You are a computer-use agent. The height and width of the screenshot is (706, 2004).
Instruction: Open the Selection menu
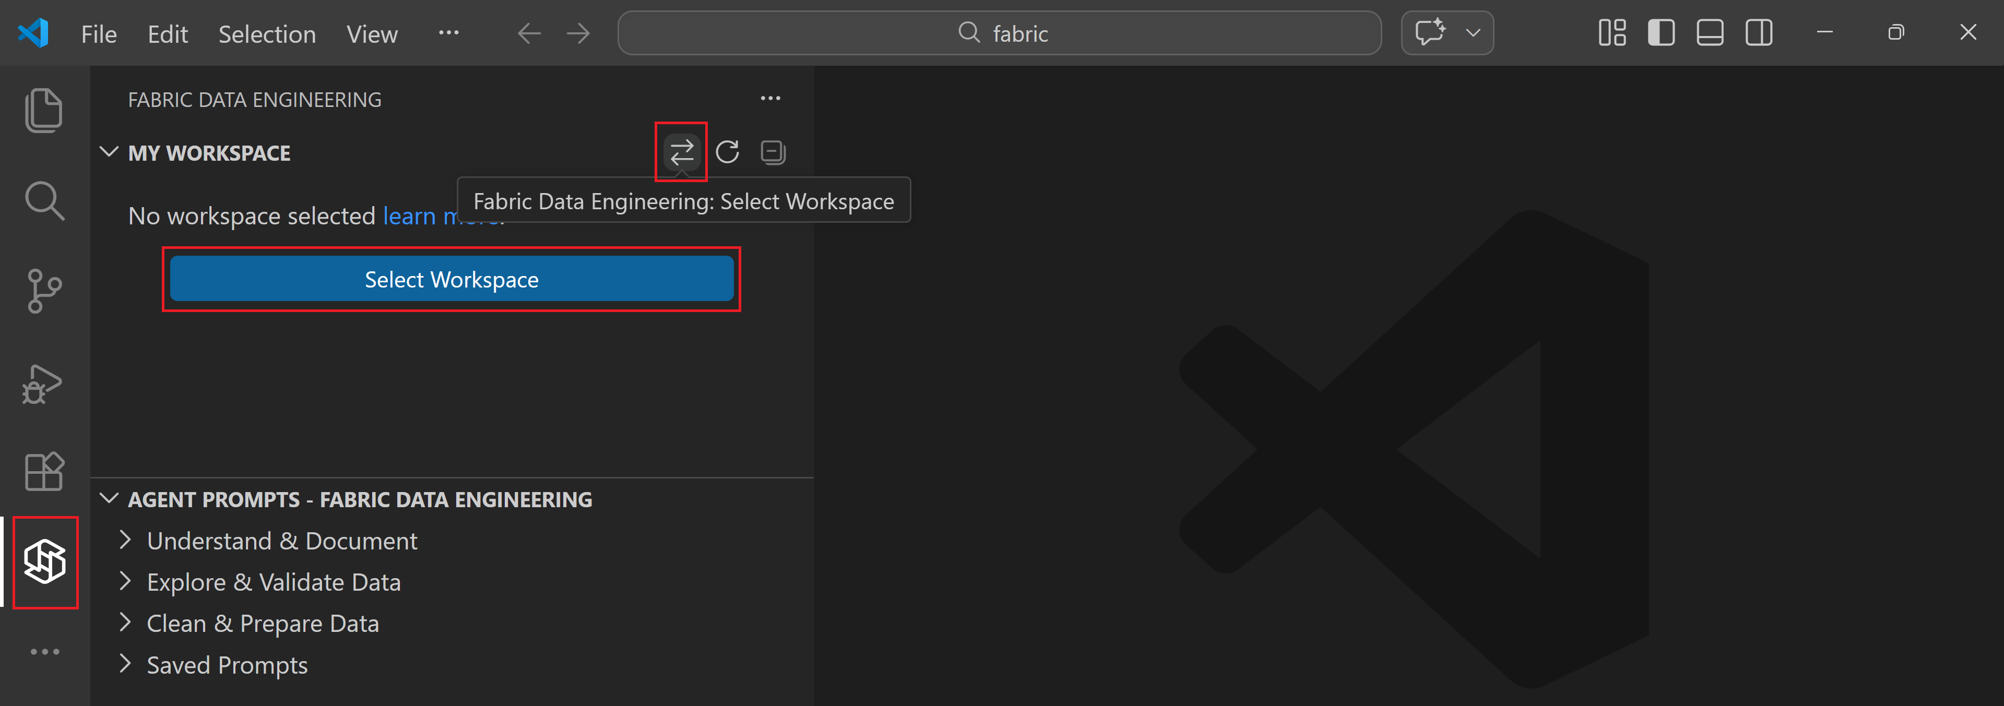click(267, 34)
